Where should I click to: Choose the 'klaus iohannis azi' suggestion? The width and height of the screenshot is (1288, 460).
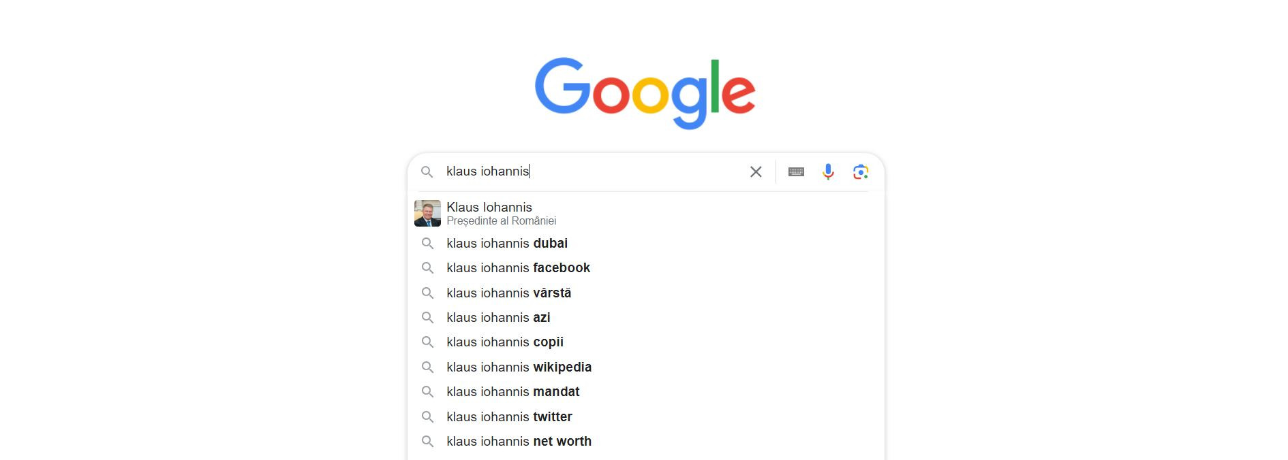tap(498, 318)
